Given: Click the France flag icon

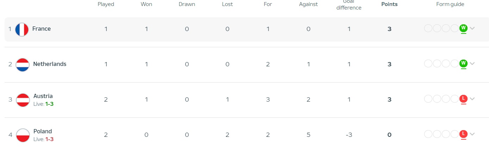Looking at the screenshot, I should pyautogui.click(x=22, y=29).
